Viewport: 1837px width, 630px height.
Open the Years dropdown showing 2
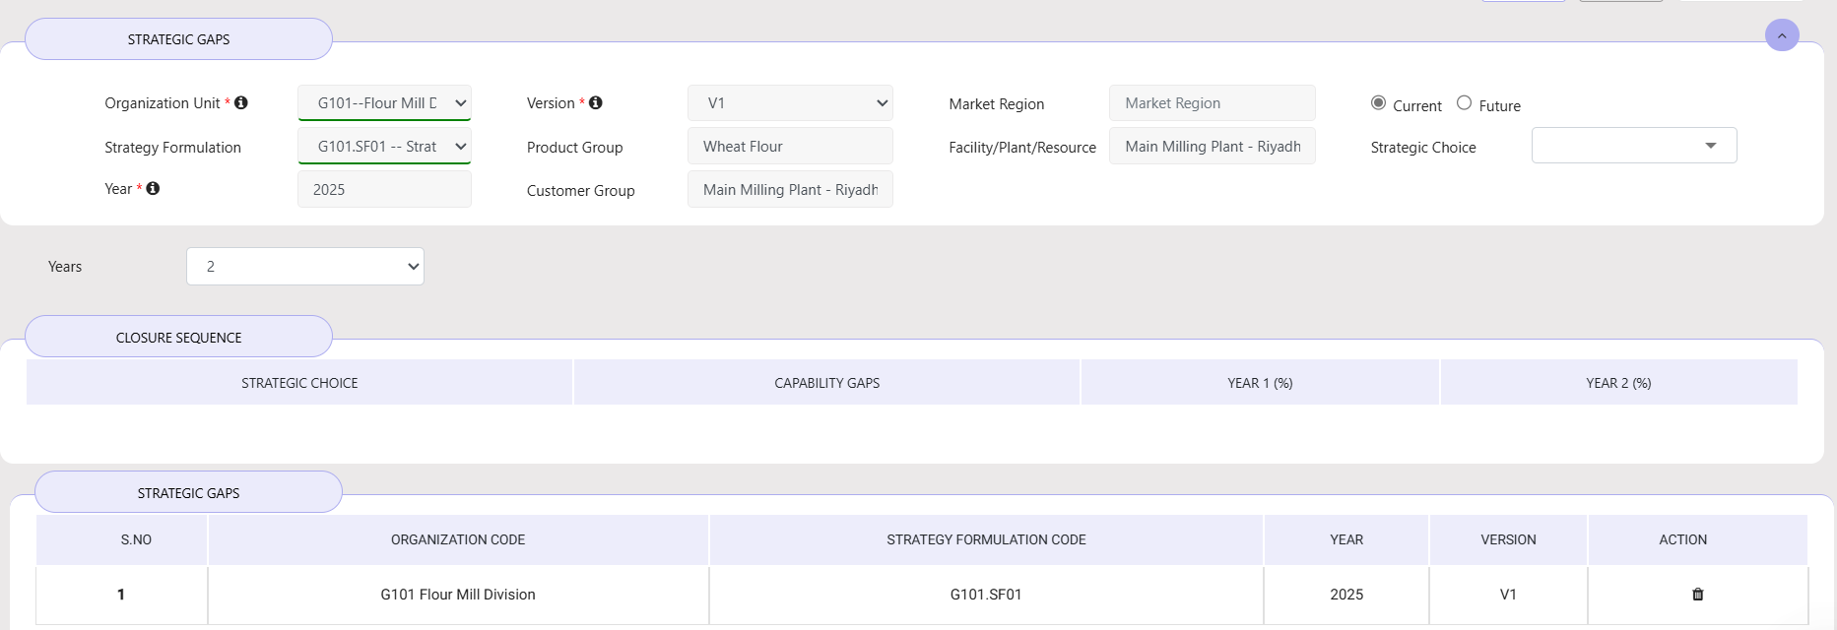coord(305,267)
